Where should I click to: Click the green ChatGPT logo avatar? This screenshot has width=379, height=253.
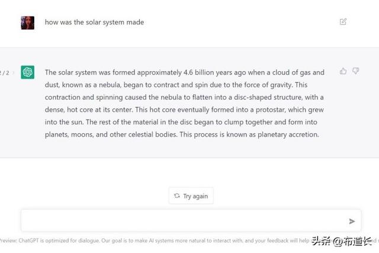(x=27, y=72)
